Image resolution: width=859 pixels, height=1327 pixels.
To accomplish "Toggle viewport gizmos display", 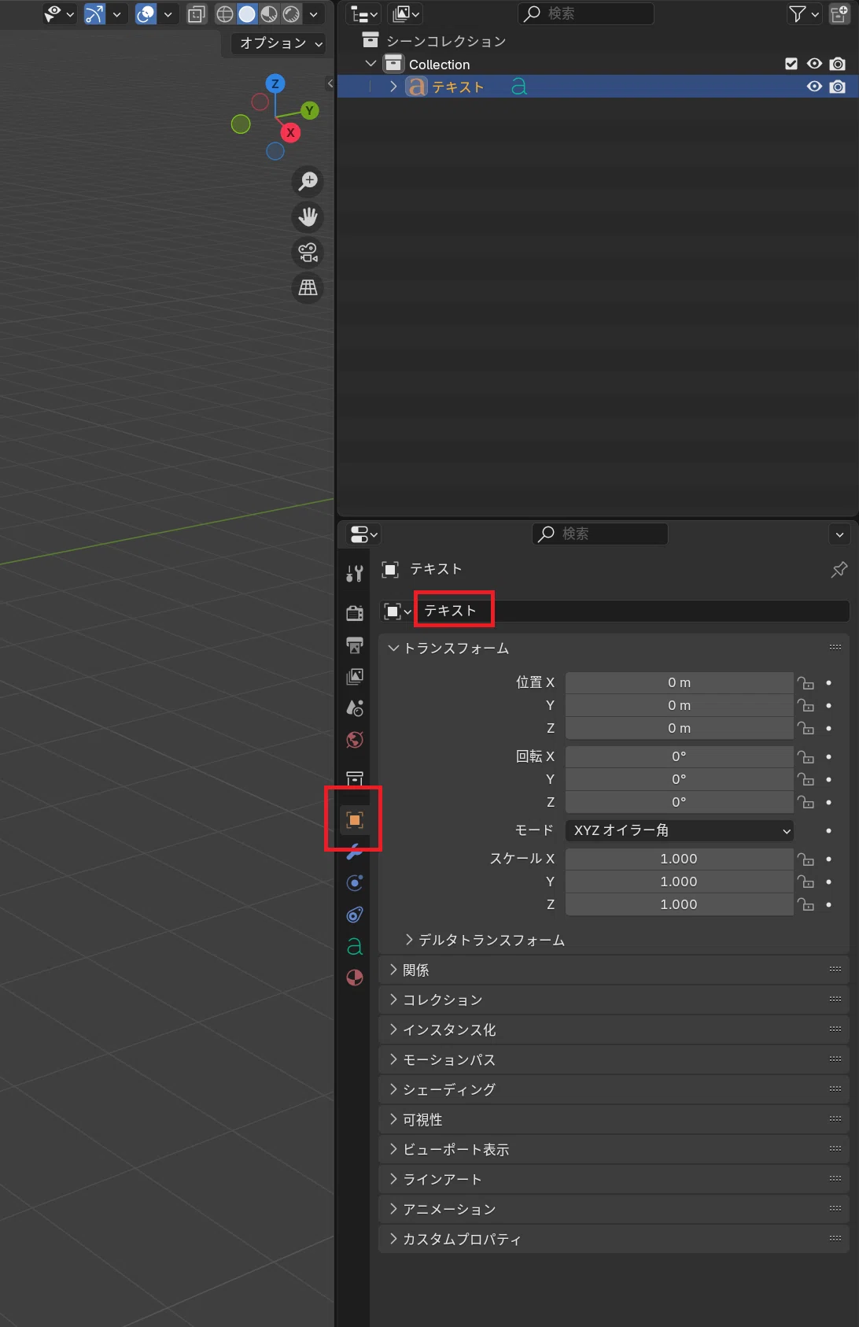I will point(94,13).
